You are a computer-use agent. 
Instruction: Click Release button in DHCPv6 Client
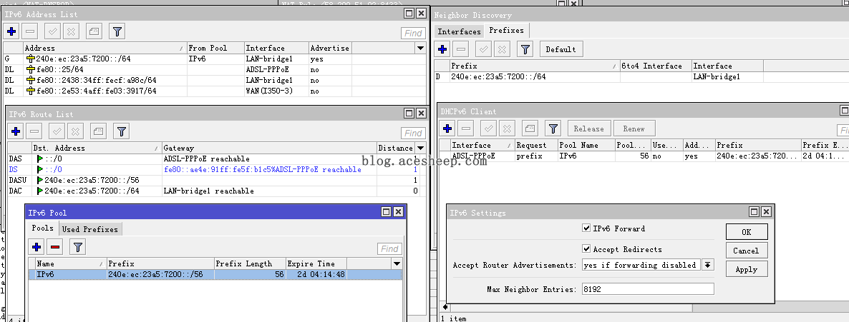pos(589,129)
